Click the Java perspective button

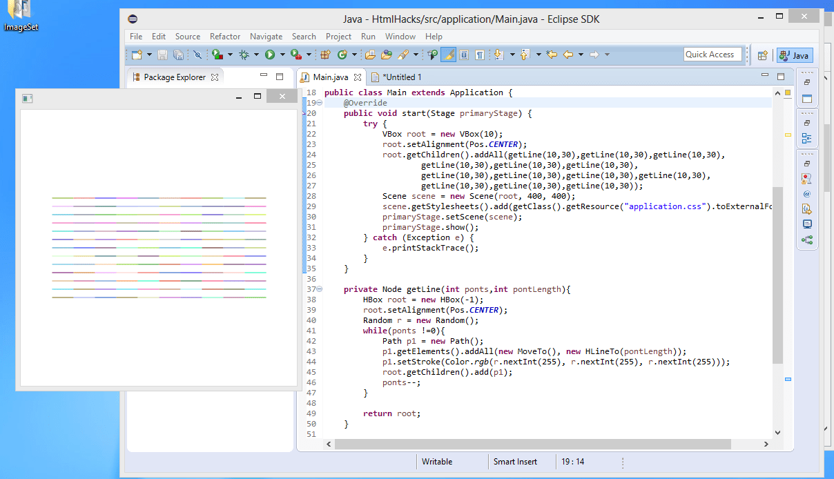pos(794,55)
